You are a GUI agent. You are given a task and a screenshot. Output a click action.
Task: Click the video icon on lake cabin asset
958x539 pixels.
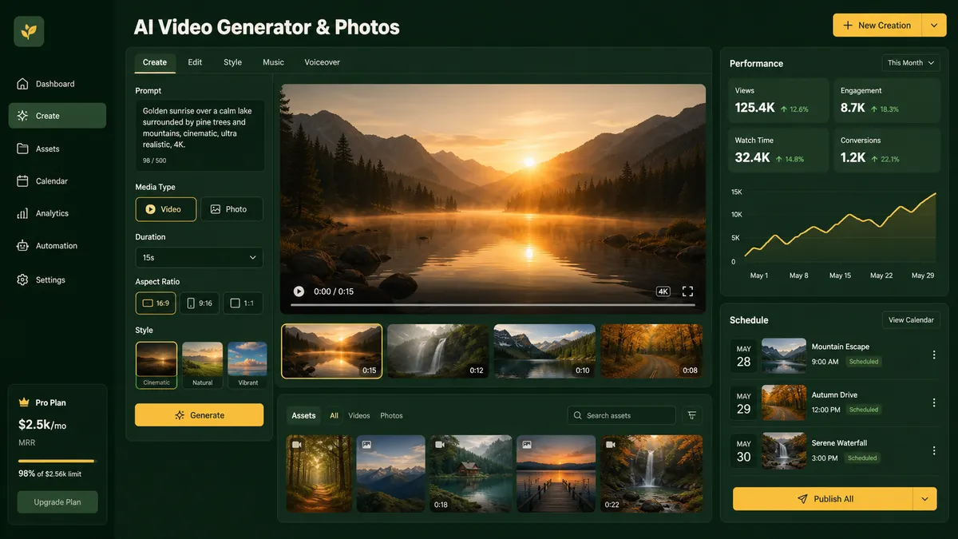tap(441, 445)
